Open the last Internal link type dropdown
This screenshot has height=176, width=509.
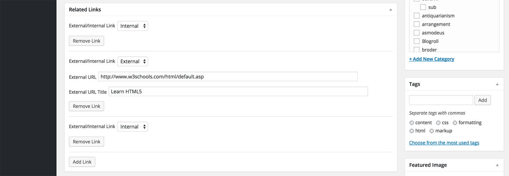133,126
